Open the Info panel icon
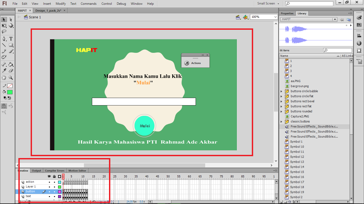The width and height of the screenshot is (364, 204). point(359,43)
